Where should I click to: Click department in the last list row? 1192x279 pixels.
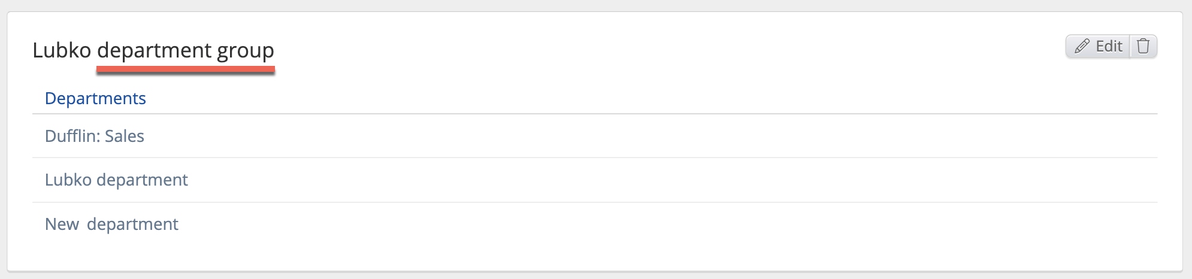(132, 224)
